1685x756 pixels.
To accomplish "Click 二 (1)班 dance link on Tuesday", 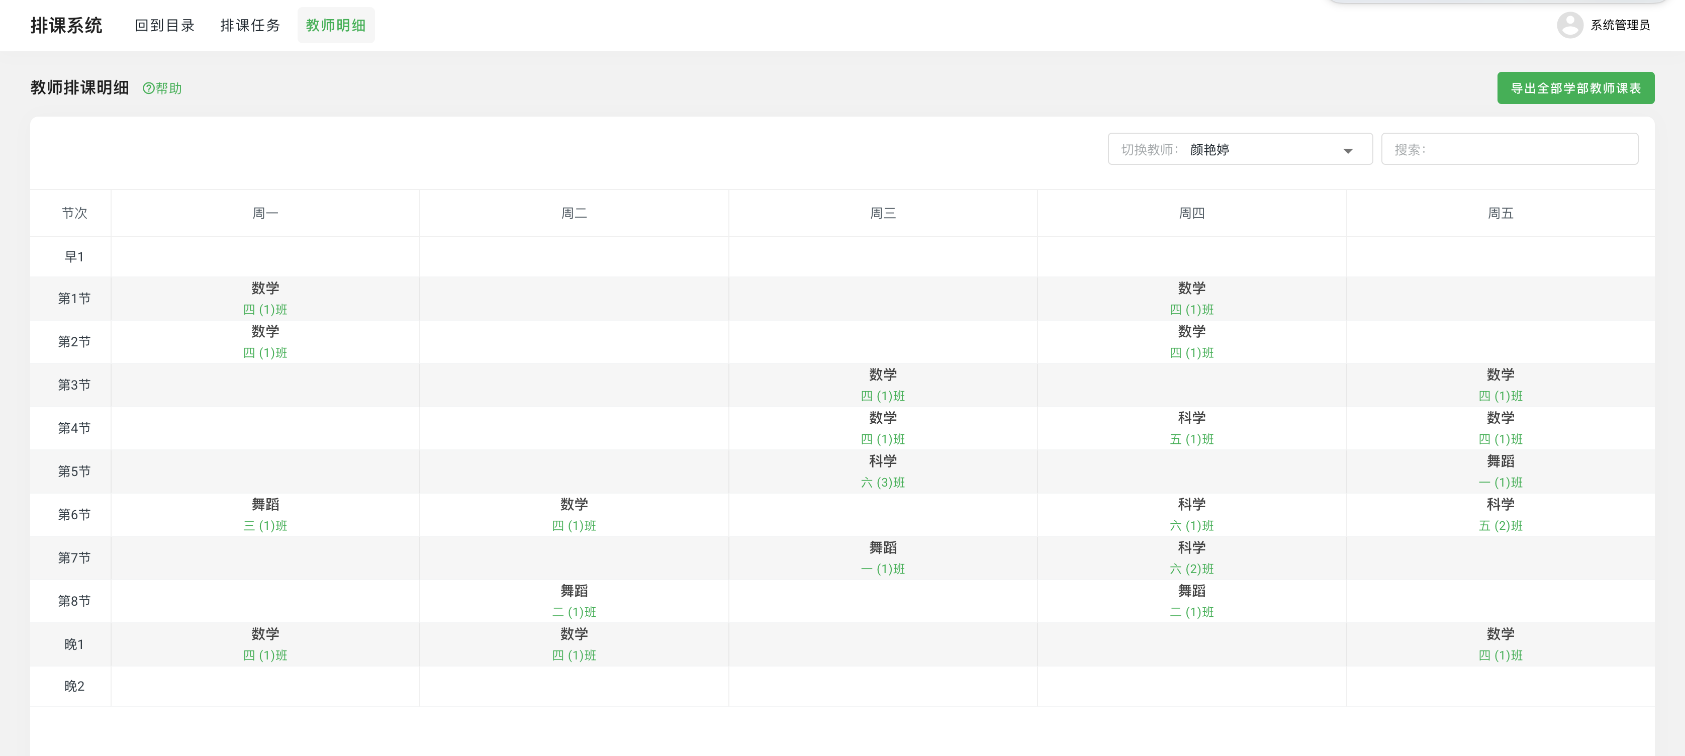I will click(574, 612).
